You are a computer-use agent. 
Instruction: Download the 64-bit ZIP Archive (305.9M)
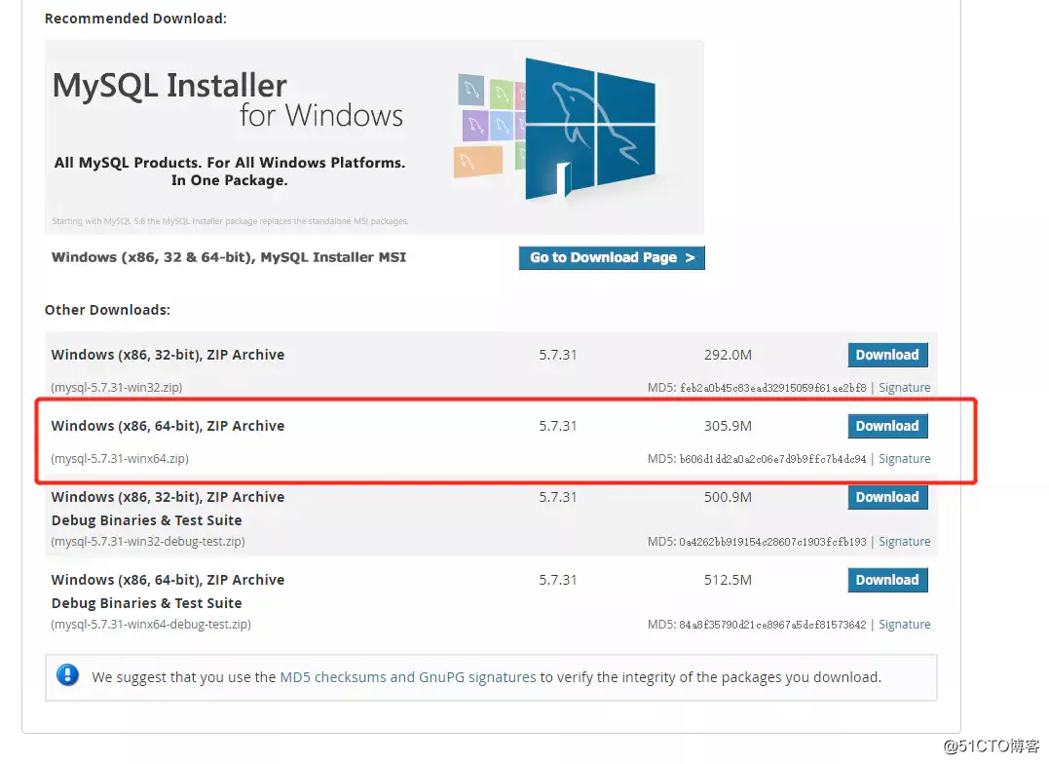[x=887, y=426]
